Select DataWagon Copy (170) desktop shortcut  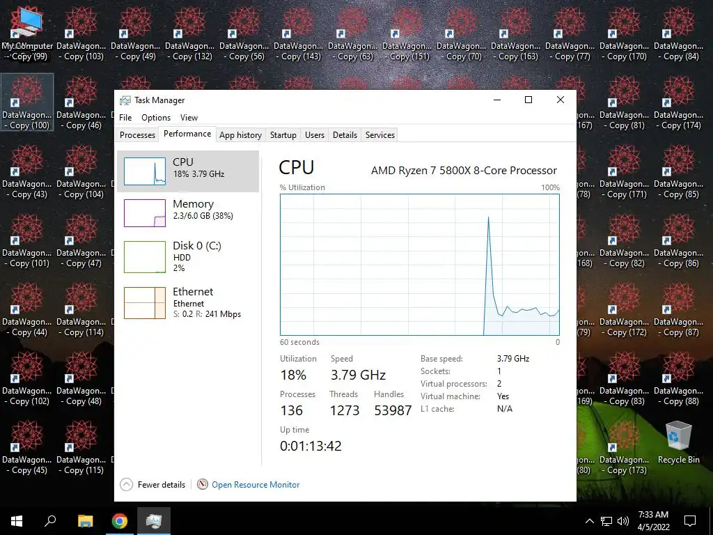click(x=625, y=33)
